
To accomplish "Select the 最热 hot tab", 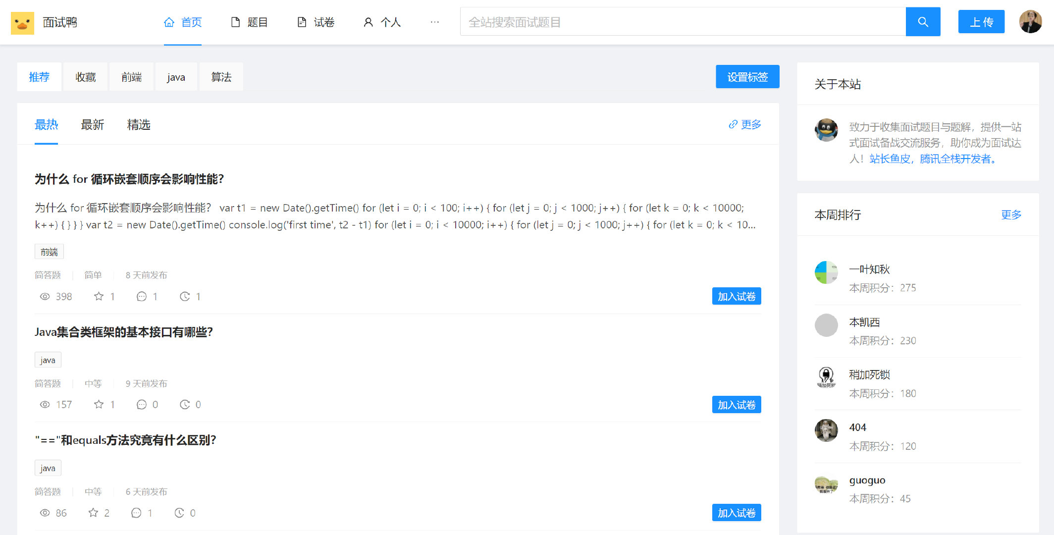I will [x=46, y=124].
